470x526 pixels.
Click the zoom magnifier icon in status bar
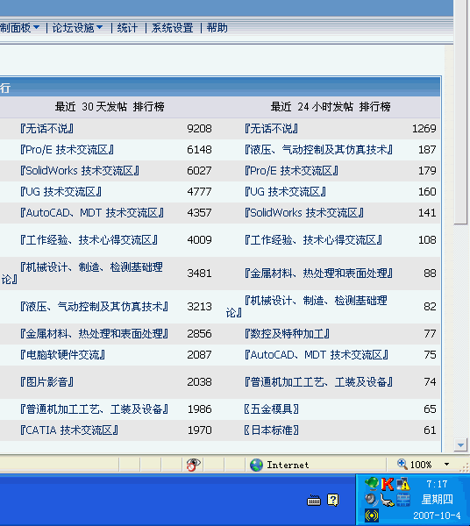(402, 464)
